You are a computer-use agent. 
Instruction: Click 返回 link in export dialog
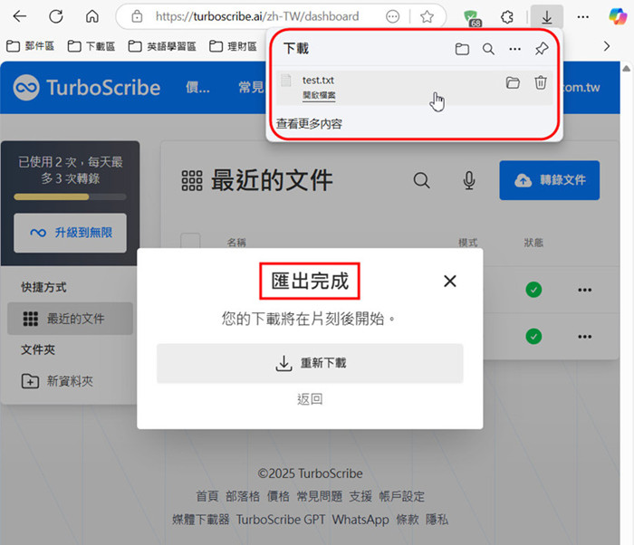(x=310, y=399)
